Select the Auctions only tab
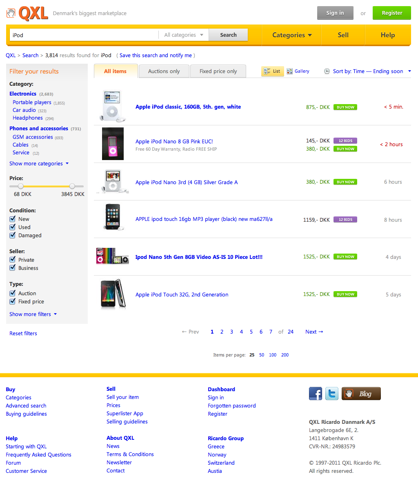 coord(164,71)
